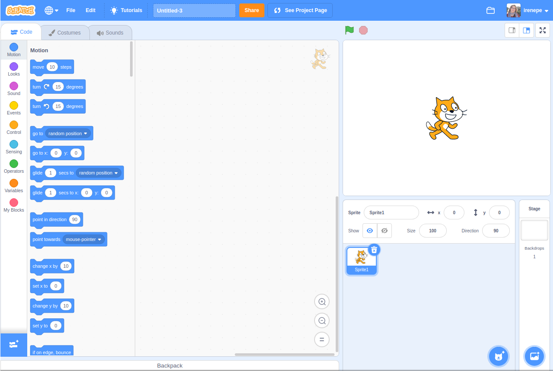Open the Edit menu
The height and width of the screenshot is (371, 553).
[x=90, y=10]
